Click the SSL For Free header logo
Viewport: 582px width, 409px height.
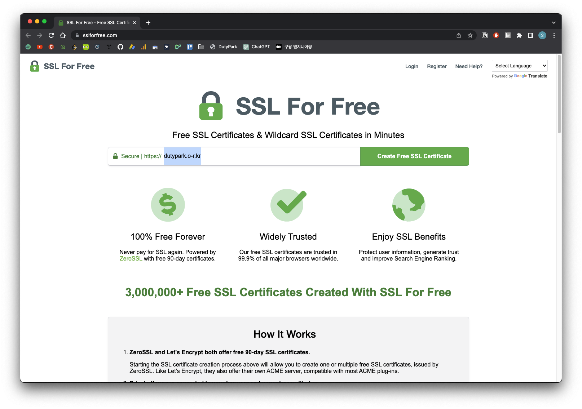[x=62, y=66]
